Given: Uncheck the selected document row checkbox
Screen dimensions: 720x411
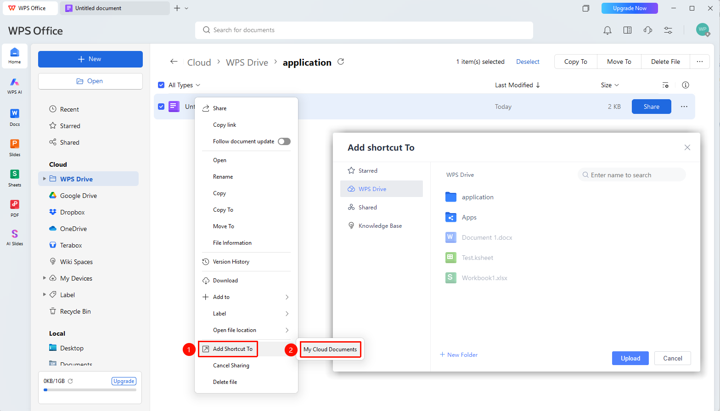Looking at the screenshot, I should coord(161,107).
